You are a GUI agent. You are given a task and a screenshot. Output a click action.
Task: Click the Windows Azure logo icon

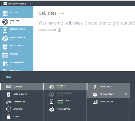pyautogui.click(x=5, y=4)
